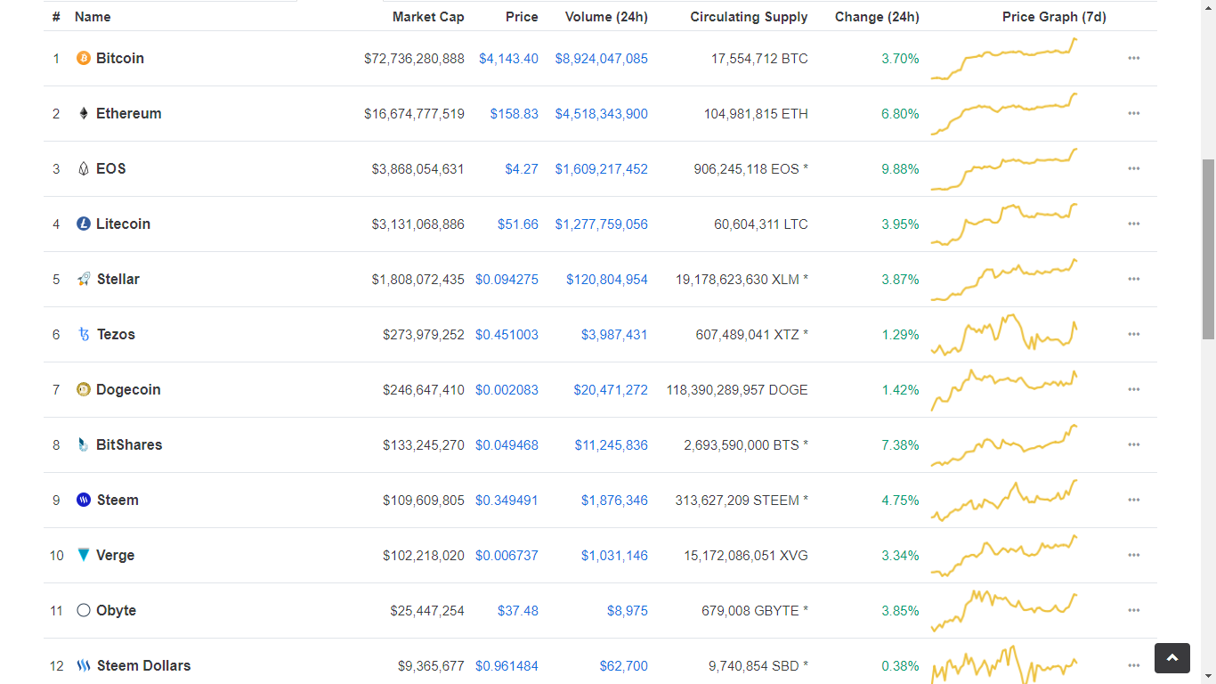Click the Litecoin logo icon
Screen dimensions: 1216x684
point(84,224)
